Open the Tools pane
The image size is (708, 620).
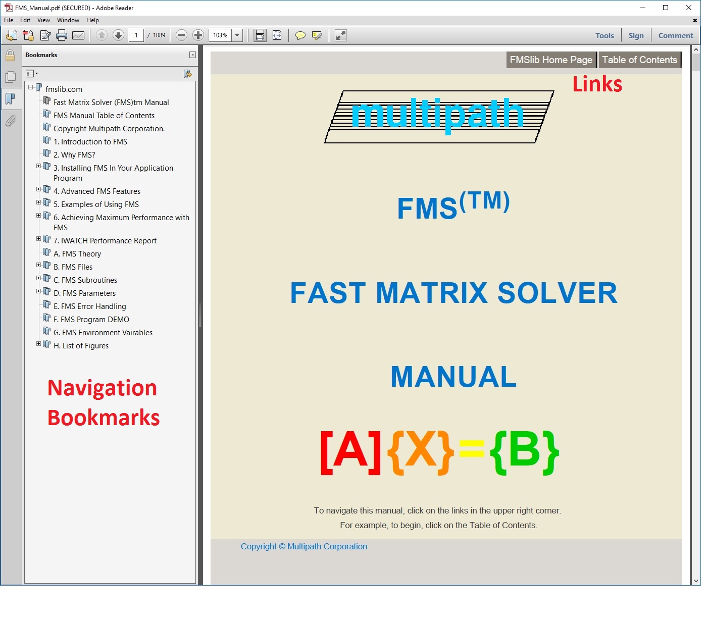[604, 35]
